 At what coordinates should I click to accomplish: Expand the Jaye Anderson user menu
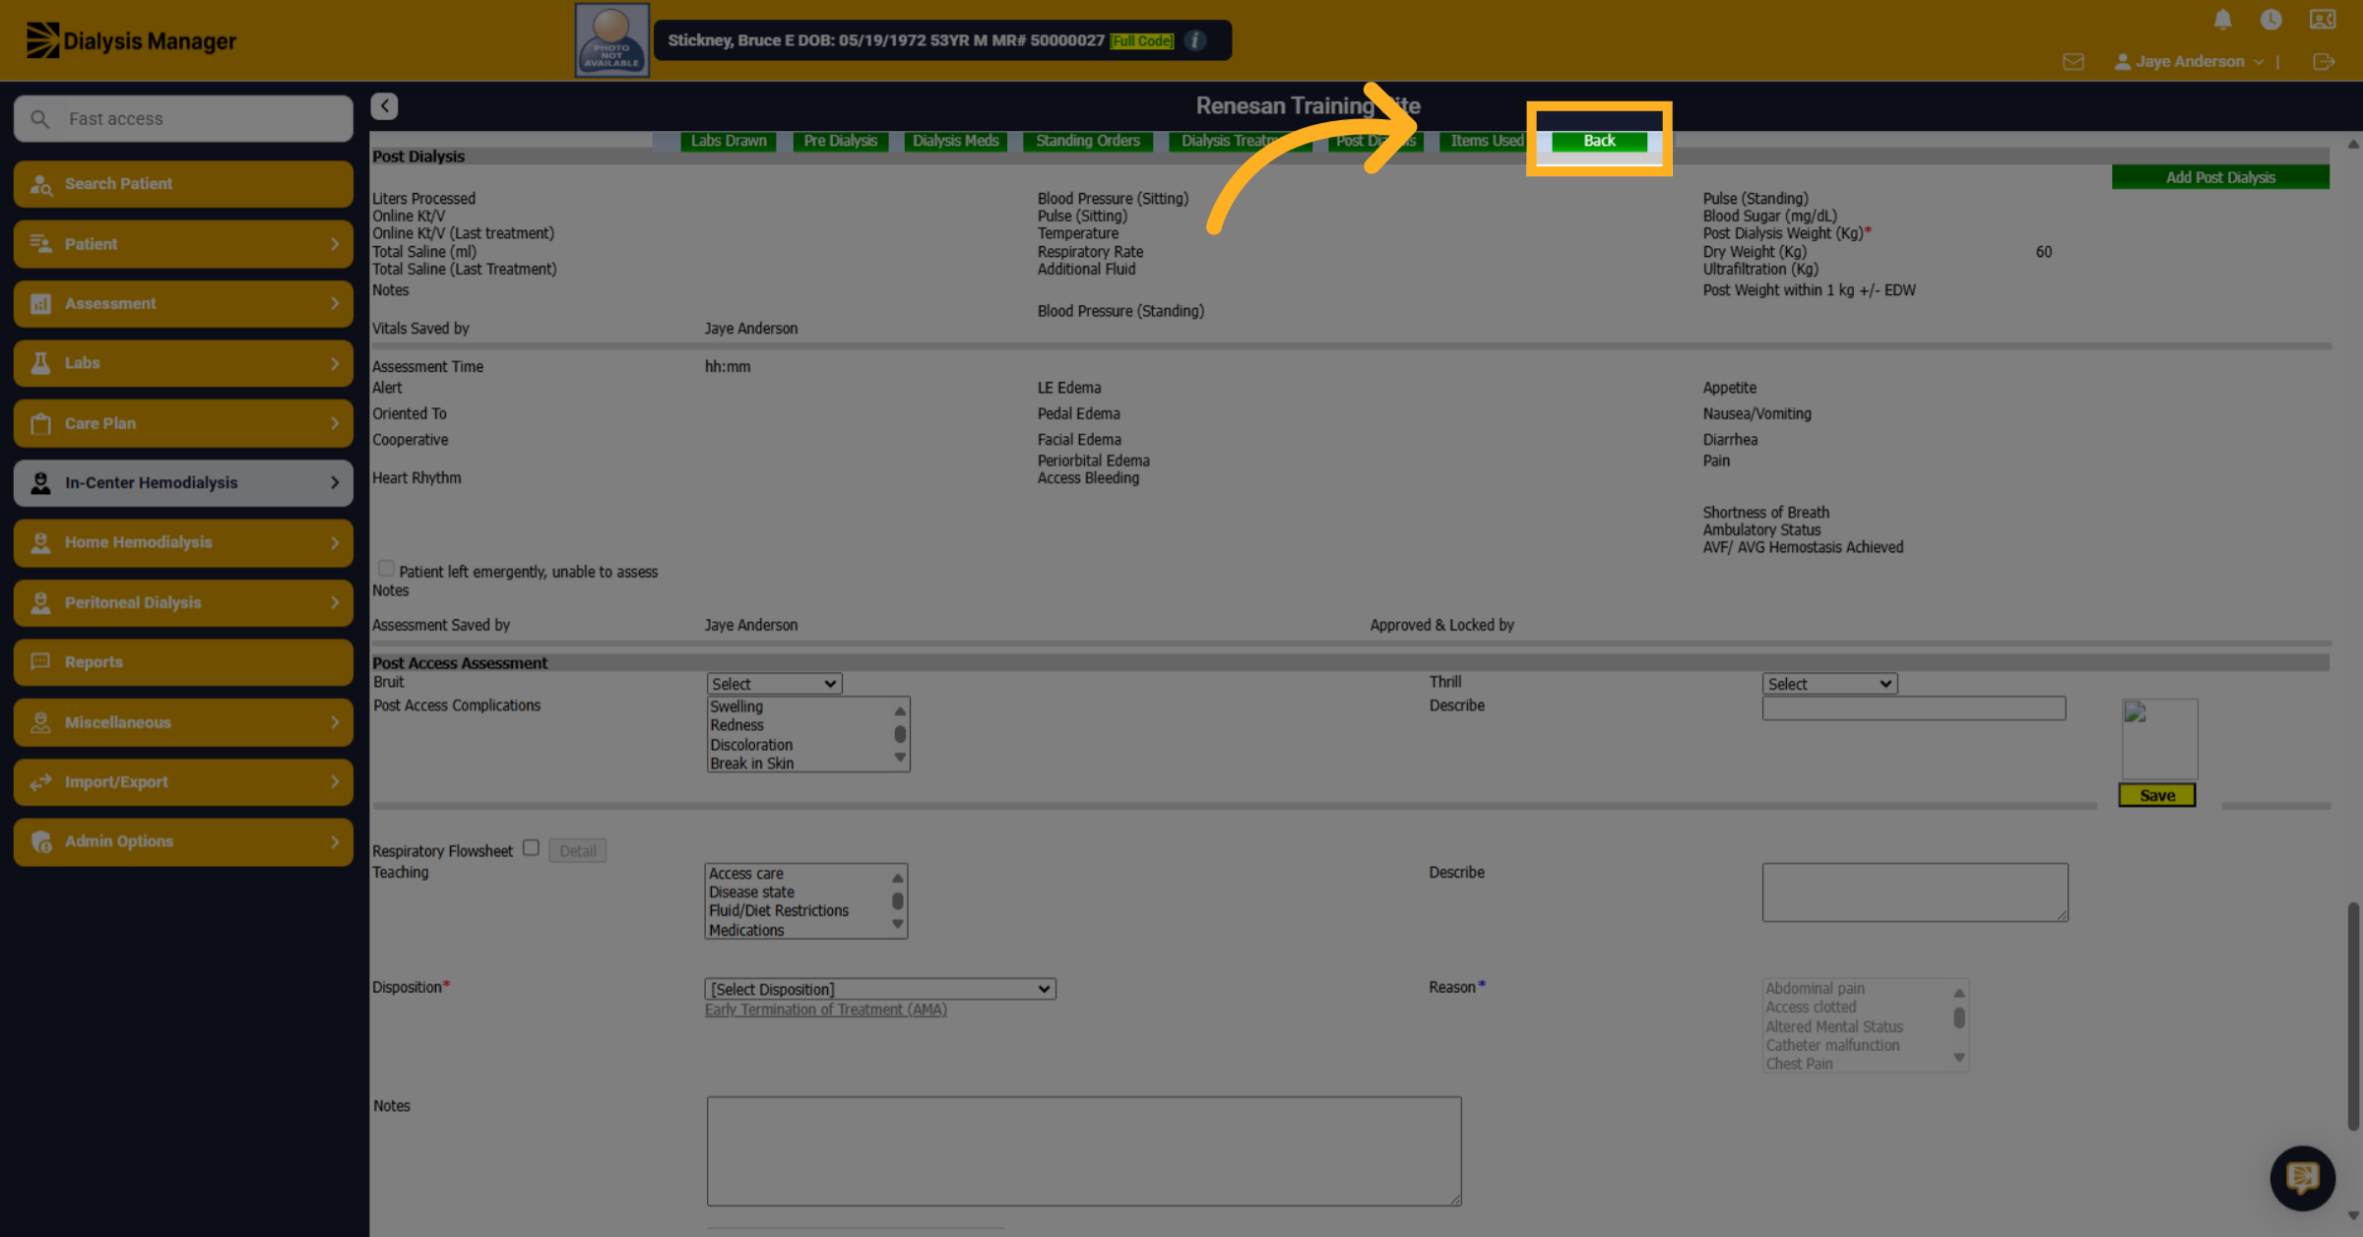pyautogui.click(x=2189, y=62)
